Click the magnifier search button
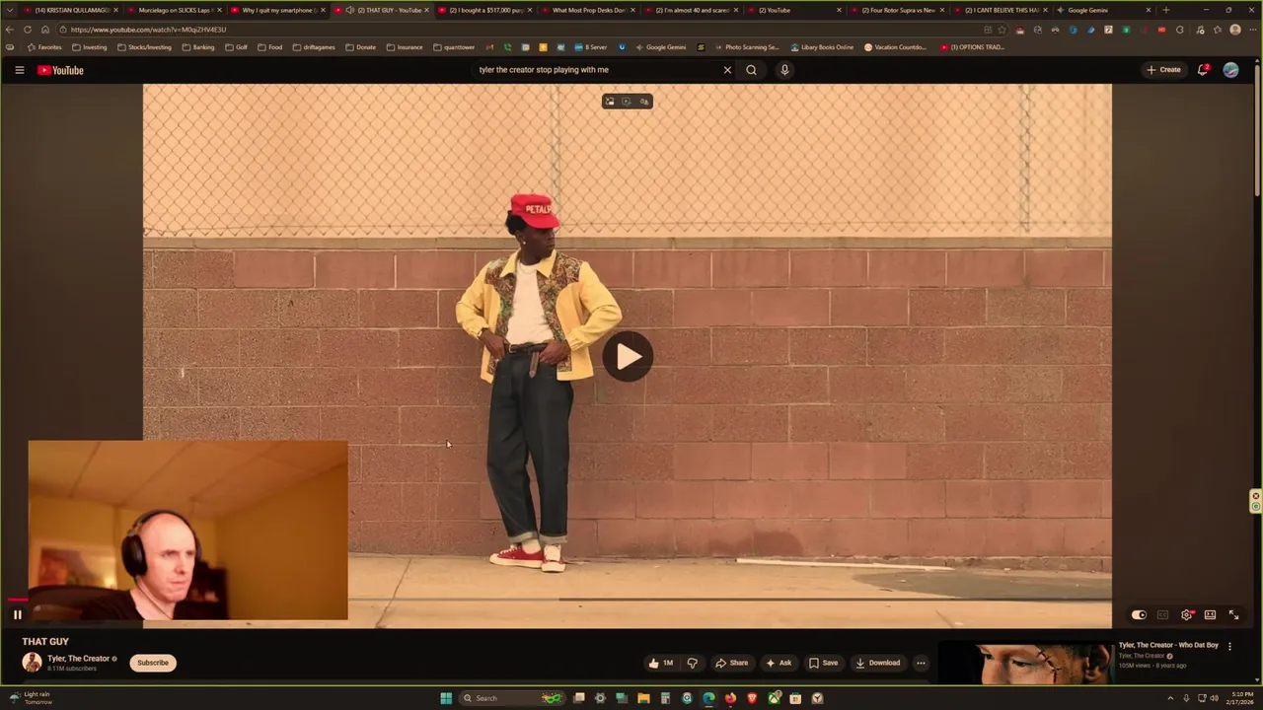 pyautogui.click(x=751, y=70)
